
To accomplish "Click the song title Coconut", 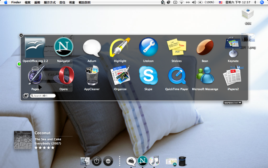I will point(42,133).
